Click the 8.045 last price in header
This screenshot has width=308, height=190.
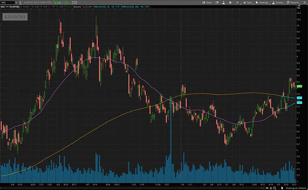click(x=58, y=2)
